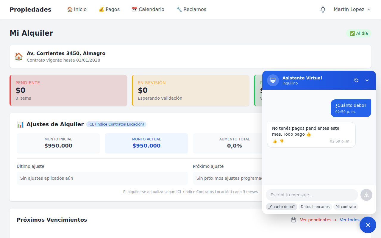Open the Martin Lopez account dropdown

(352, 9)
